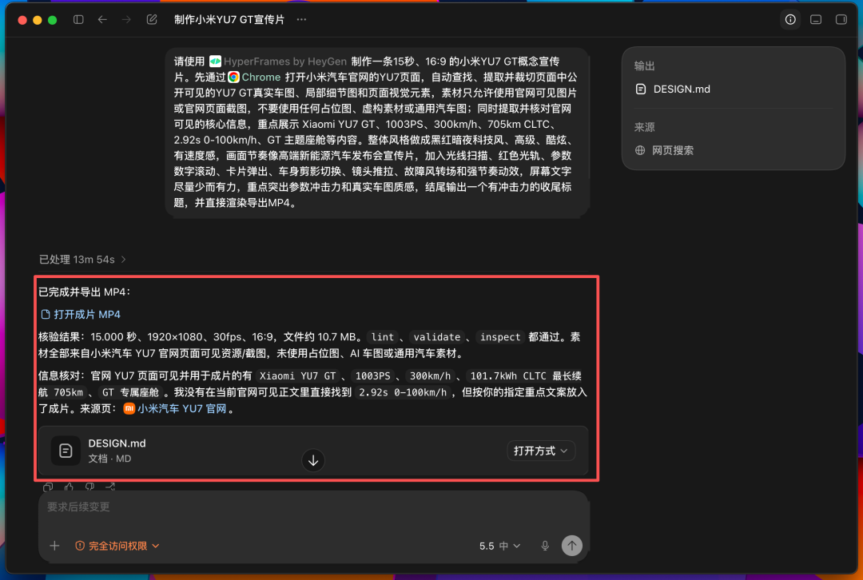Click the inline code tag validate
The image size is (863, 580).
[436, 337]
